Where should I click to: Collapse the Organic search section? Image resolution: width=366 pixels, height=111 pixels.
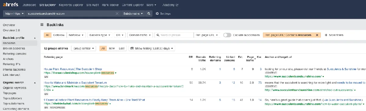pos(34,82)
